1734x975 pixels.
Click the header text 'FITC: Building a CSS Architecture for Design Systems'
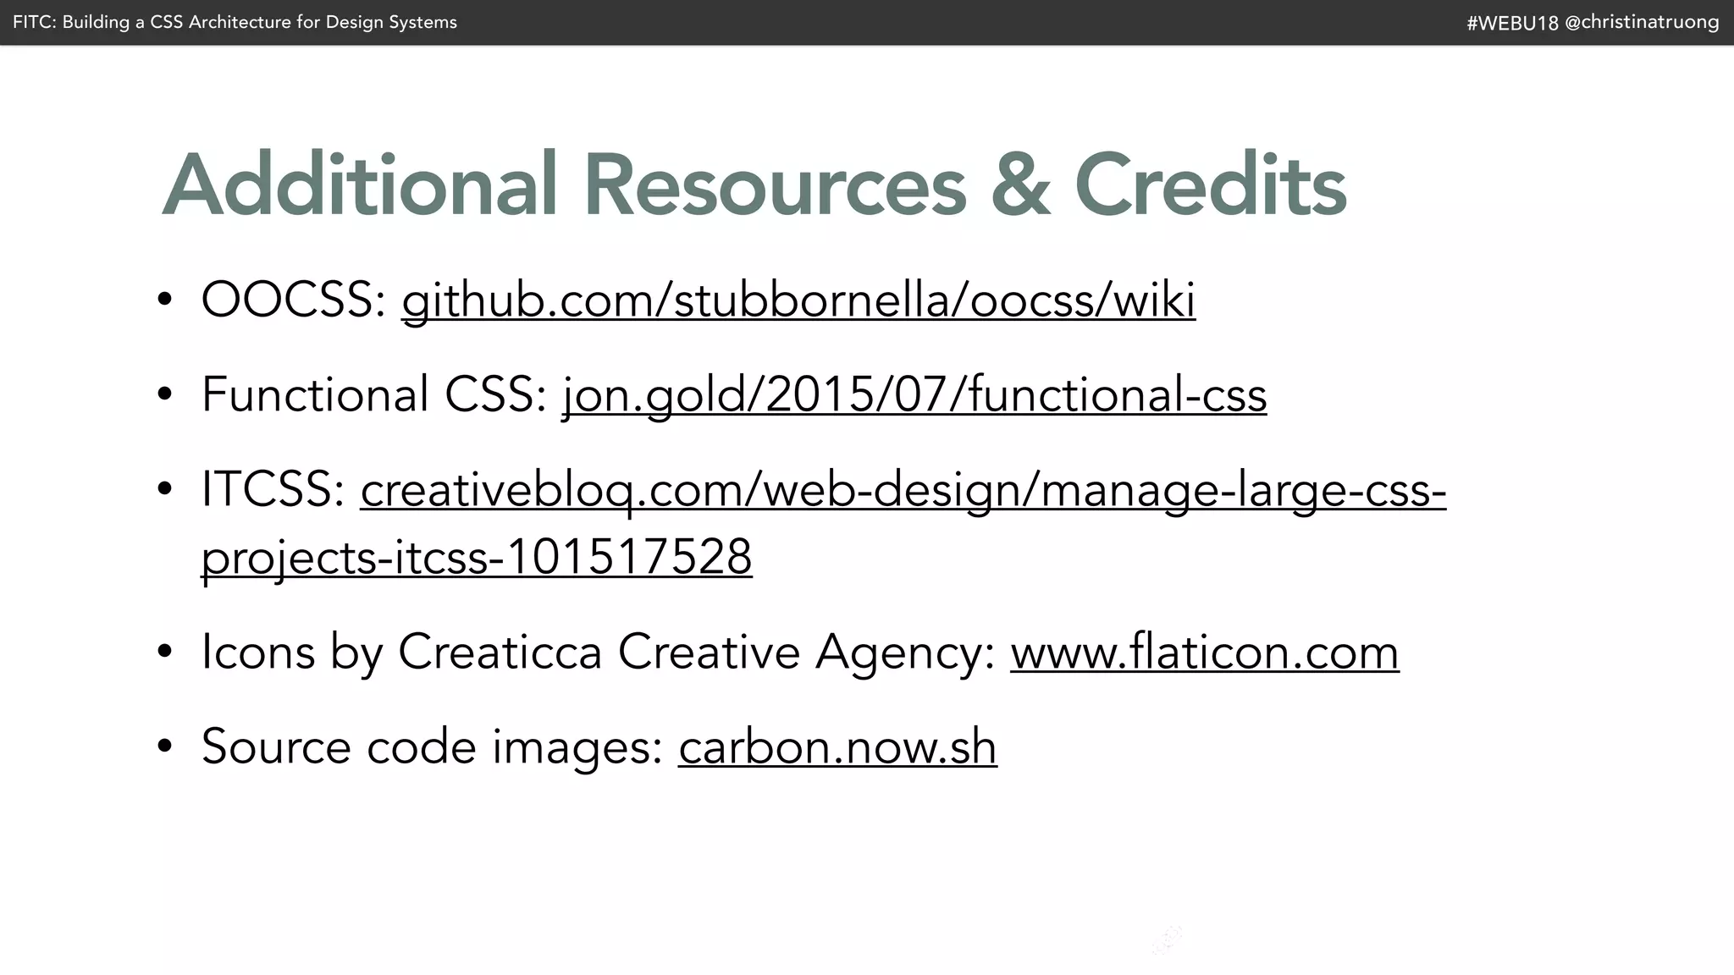tap(235, 22)
